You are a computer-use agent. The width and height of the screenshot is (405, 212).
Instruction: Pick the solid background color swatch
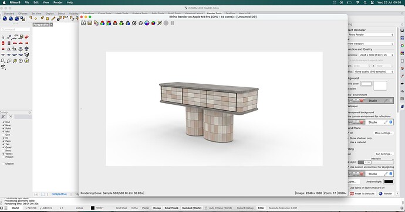[x=366, y=84]
